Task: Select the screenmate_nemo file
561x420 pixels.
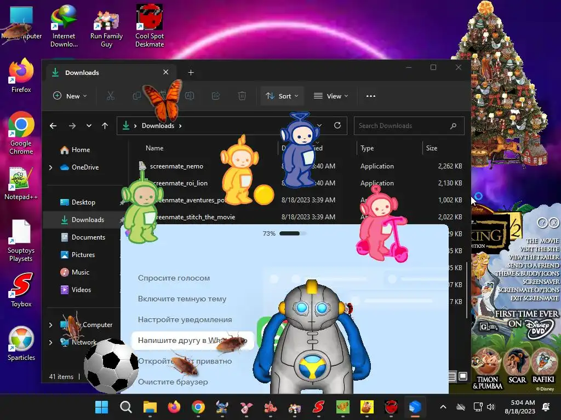Action: coord(176,166)
